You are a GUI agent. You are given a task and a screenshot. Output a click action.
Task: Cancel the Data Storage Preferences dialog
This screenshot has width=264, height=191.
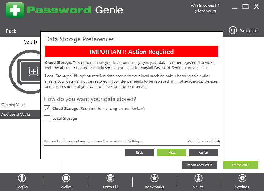click(x=203, y=152)
